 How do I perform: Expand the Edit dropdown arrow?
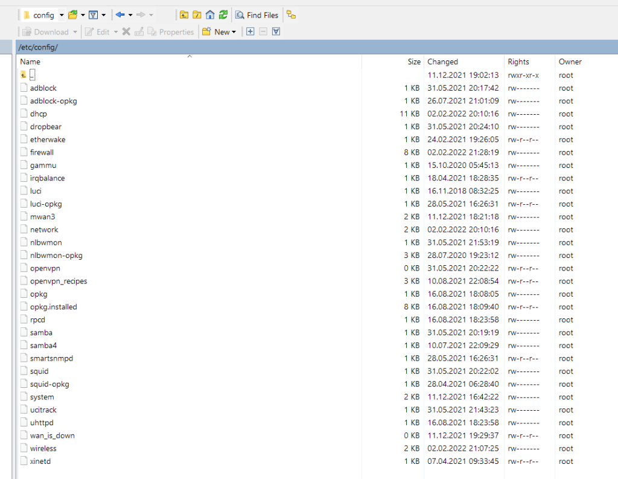pyautogui.click(x=116, y=32)
